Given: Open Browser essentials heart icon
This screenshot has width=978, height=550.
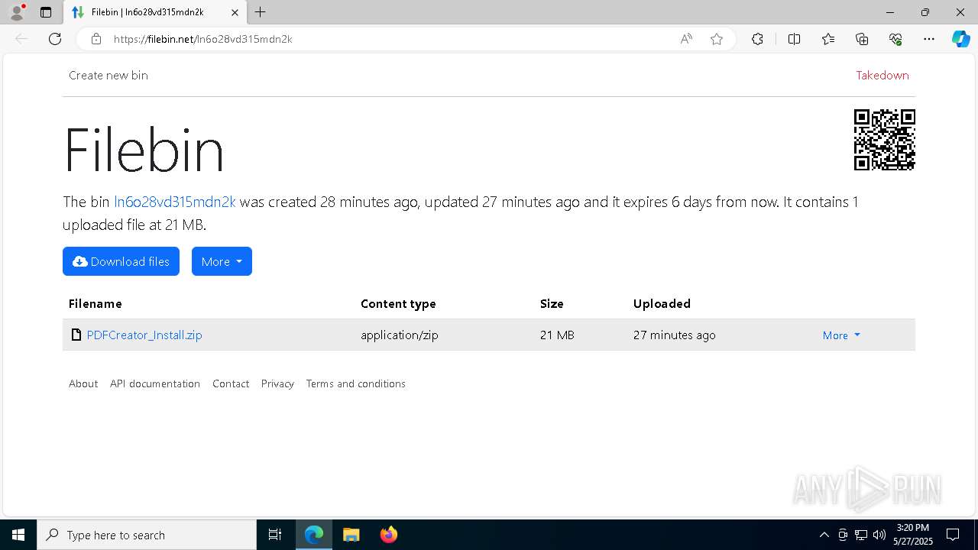Looking at the screenshot, I should click(895, 39).
